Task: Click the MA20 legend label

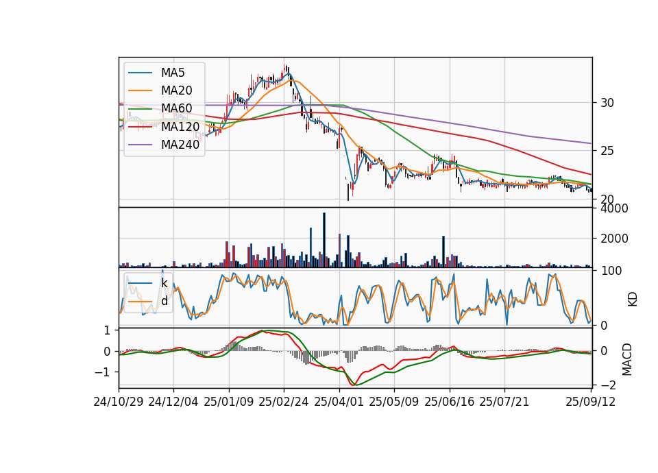Action: [x=176, y=90]
